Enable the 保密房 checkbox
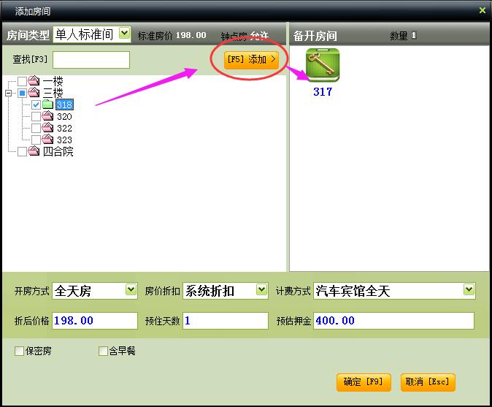492x407 pixels. 20,351
